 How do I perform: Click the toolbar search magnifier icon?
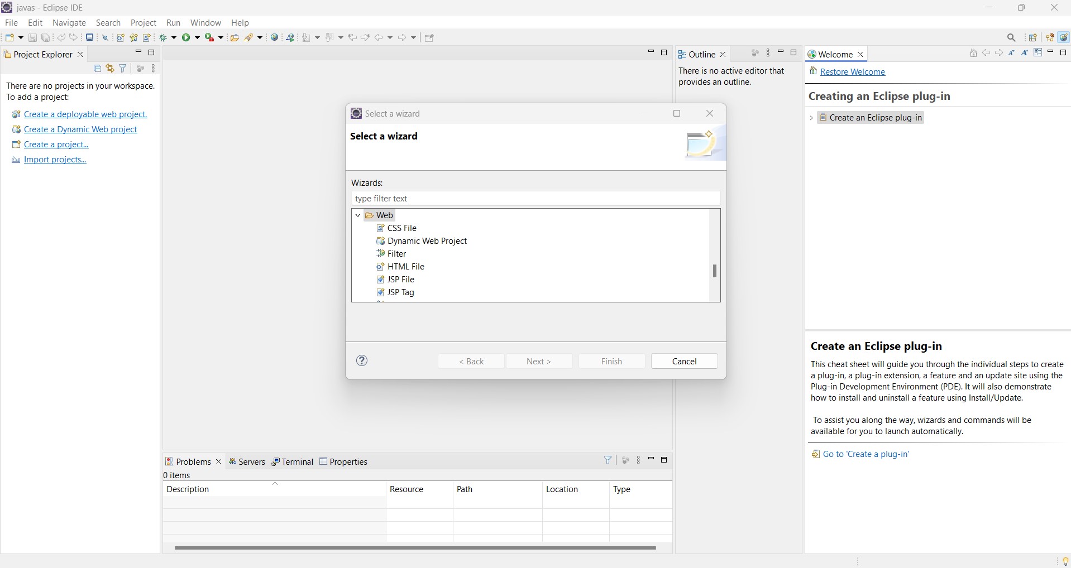click(1011, 38)
